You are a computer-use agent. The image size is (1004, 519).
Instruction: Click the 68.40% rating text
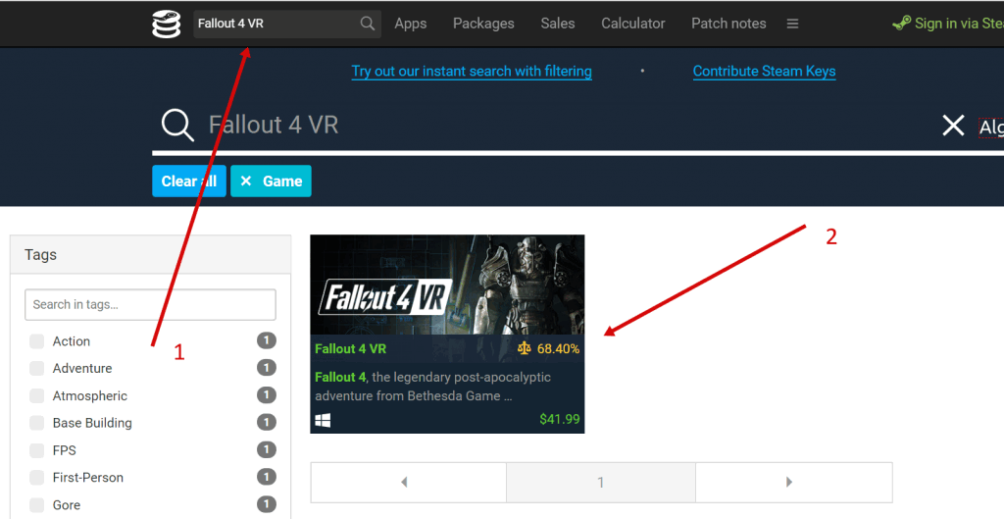pyautogui.click(x=558, y=348)
